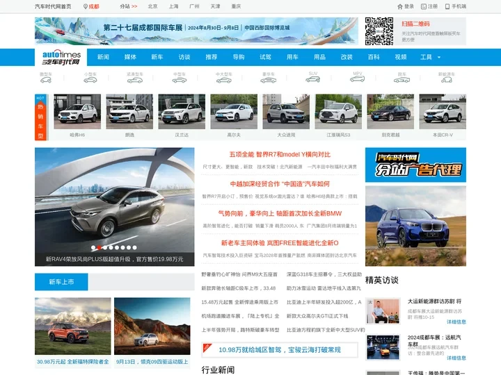Select the 微型车 car type icon
Image resolution: width=501 pixels, height=375 pixels.
point(46,80)
